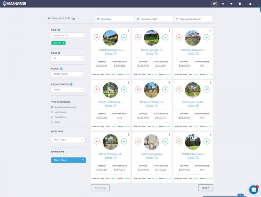Open three-dot menu on 10109 Cimmaron card

pos(211,31)
